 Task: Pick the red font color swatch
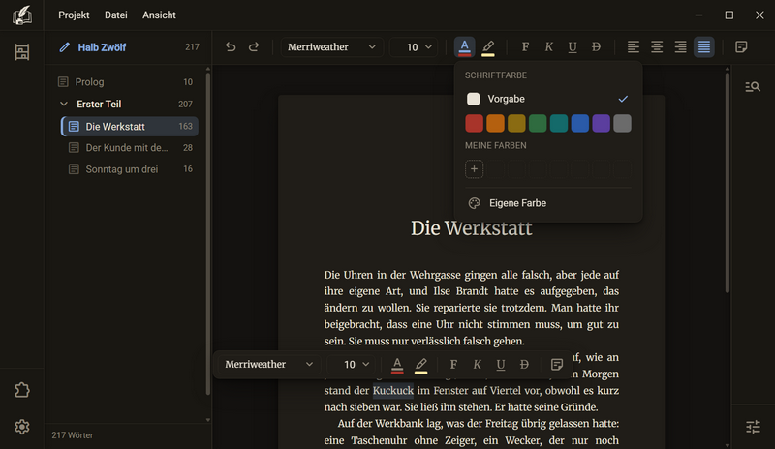(x=474, y=124)
